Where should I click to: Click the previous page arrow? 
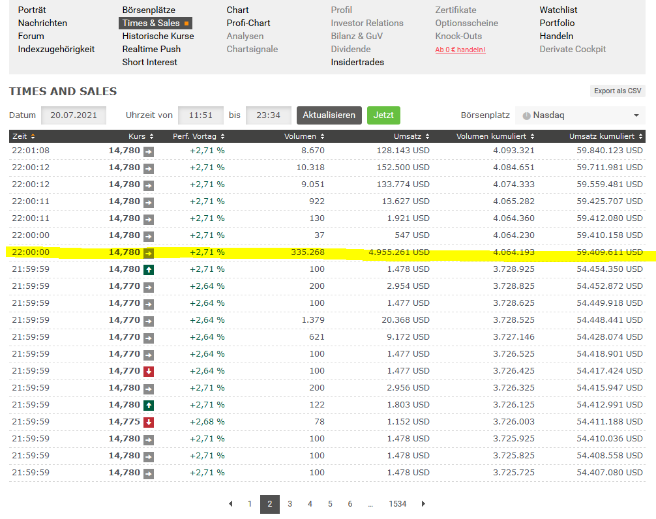(x=231, y=504)
